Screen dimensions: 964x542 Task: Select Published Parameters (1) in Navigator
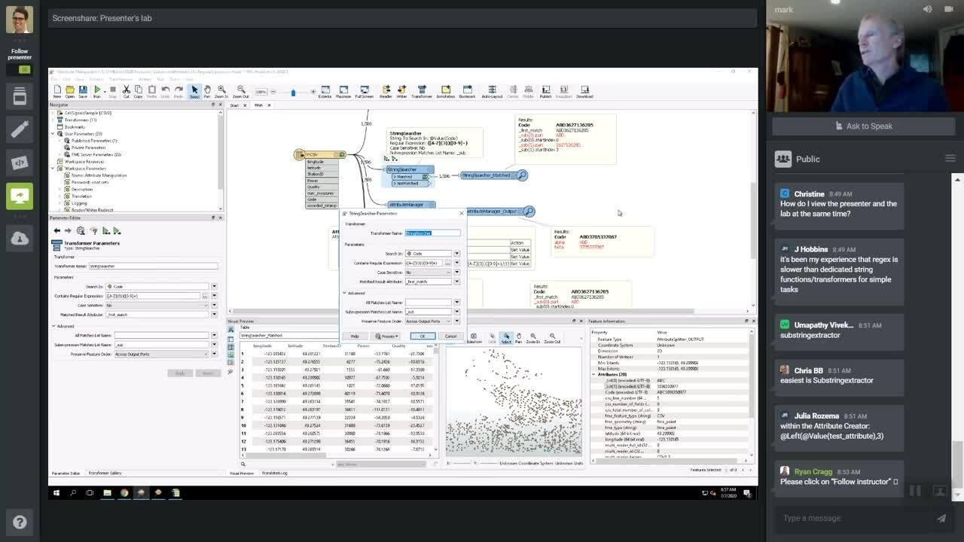tap(95, 141)
